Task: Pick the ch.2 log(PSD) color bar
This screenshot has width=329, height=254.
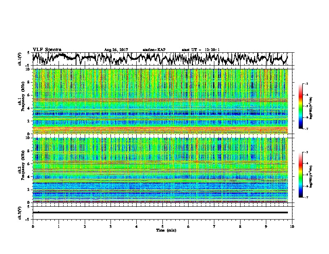Action: pyautogui.click(x=300, y=175)
